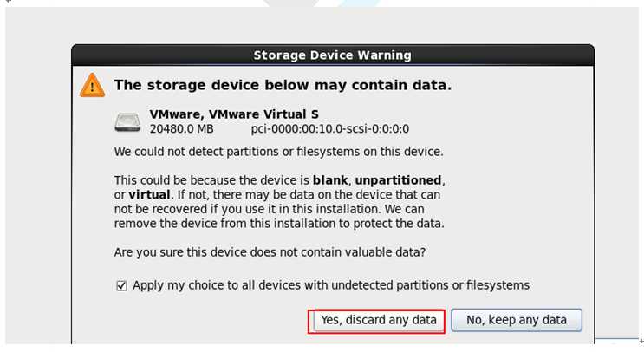Viewport: 644px width, 352px height.
Task: Click the 'not be recovered if you use it' line
Action: click(269, 209)
